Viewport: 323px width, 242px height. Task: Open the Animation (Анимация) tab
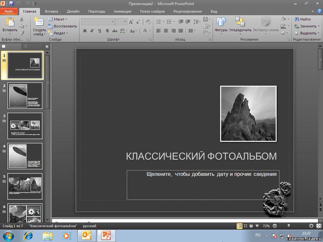point(122,11)
